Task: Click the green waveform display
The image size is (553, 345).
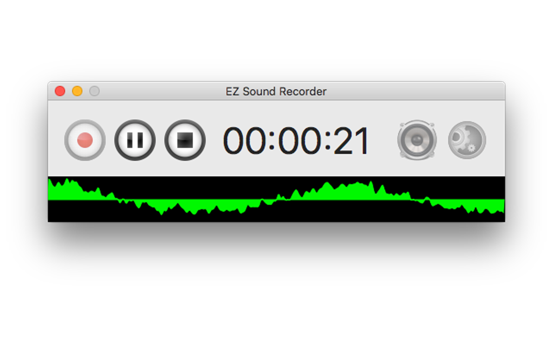Action: 276,199
